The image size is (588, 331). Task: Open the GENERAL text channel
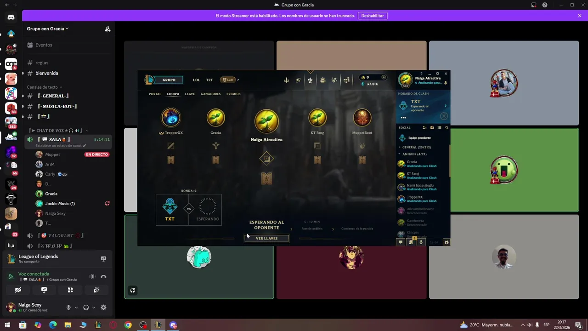tap(68, 96)
